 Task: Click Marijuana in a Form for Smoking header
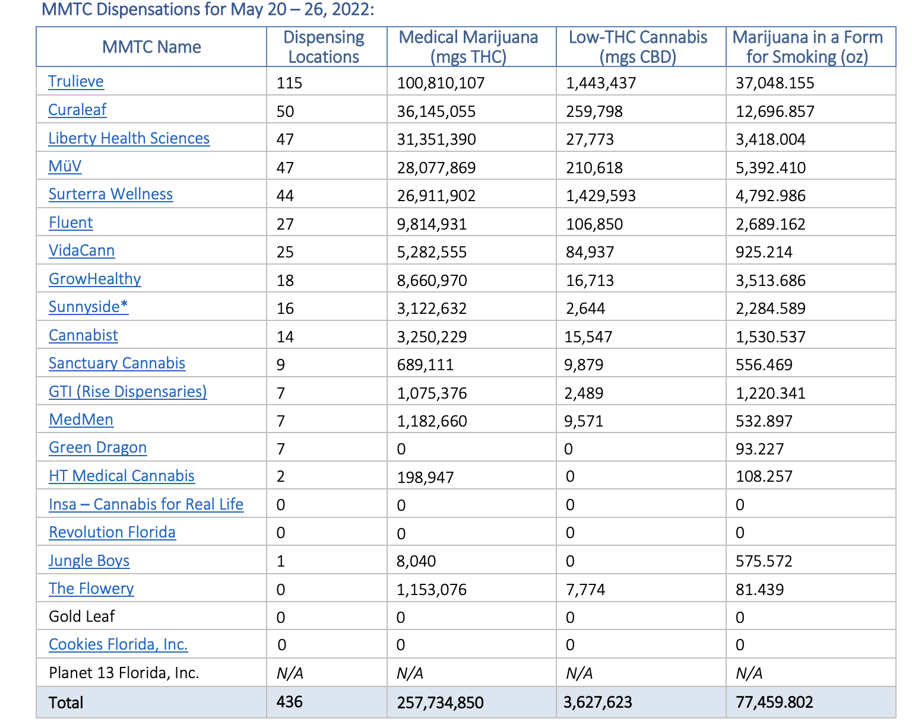click(x=807, y=47)
